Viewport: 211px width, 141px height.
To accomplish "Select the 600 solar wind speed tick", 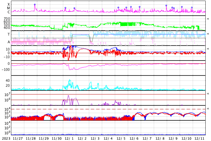I will tap(7, 22).
